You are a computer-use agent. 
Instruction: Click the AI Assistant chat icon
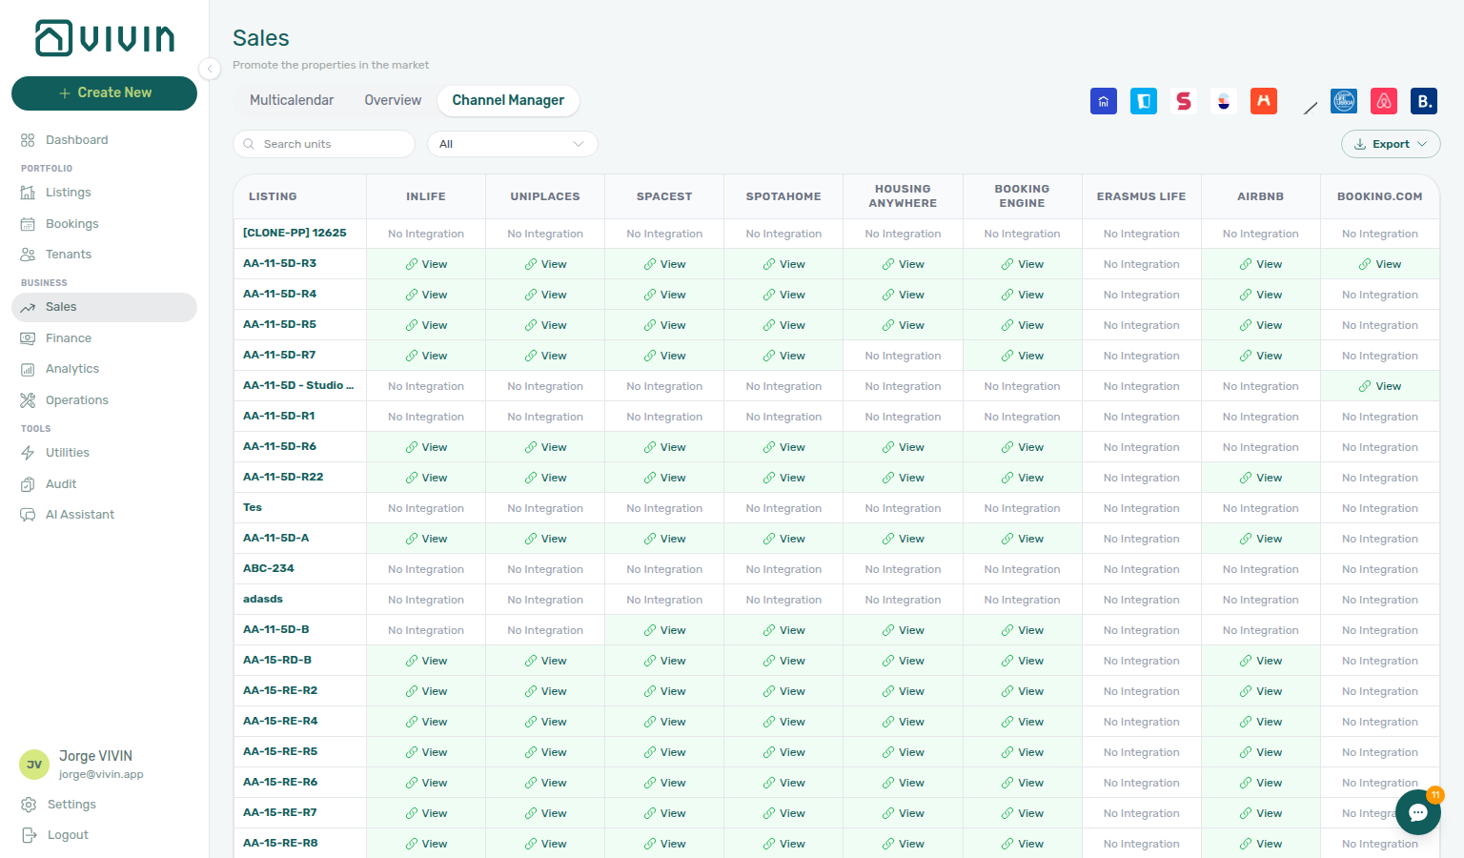(28, 515)
